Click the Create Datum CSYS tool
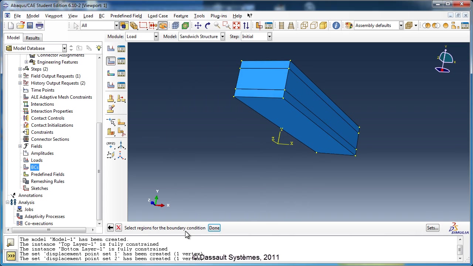The width and height of the screenshot is (473, 266). (121, 156)
